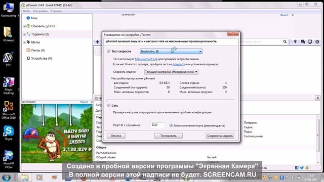Click the Сохранить/закрыть button
This screenshot has width=324, height=182.
click(220, 136)
